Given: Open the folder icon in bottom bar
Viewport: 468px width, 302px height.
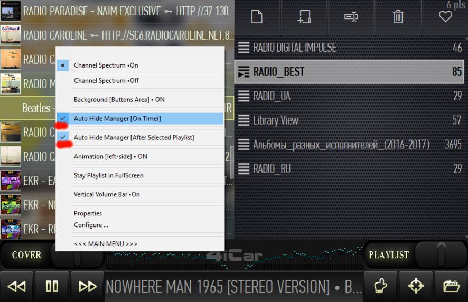Looking at the screenshot, I should pos(451,286).
